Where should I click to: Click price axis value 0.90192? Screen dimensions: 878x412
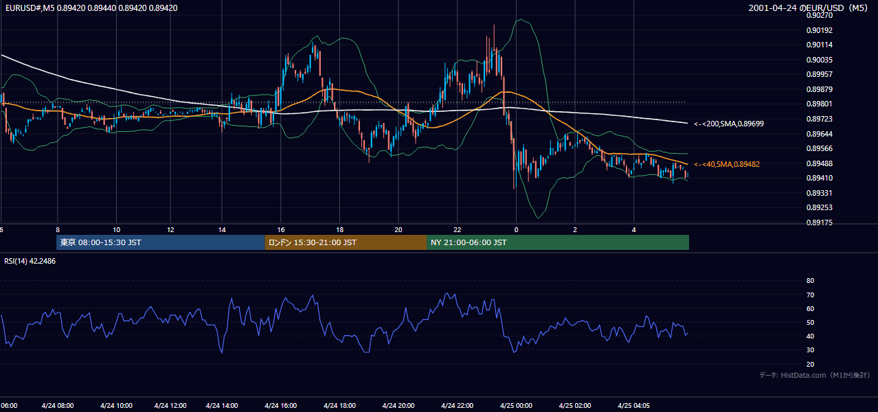pos(819,30)
